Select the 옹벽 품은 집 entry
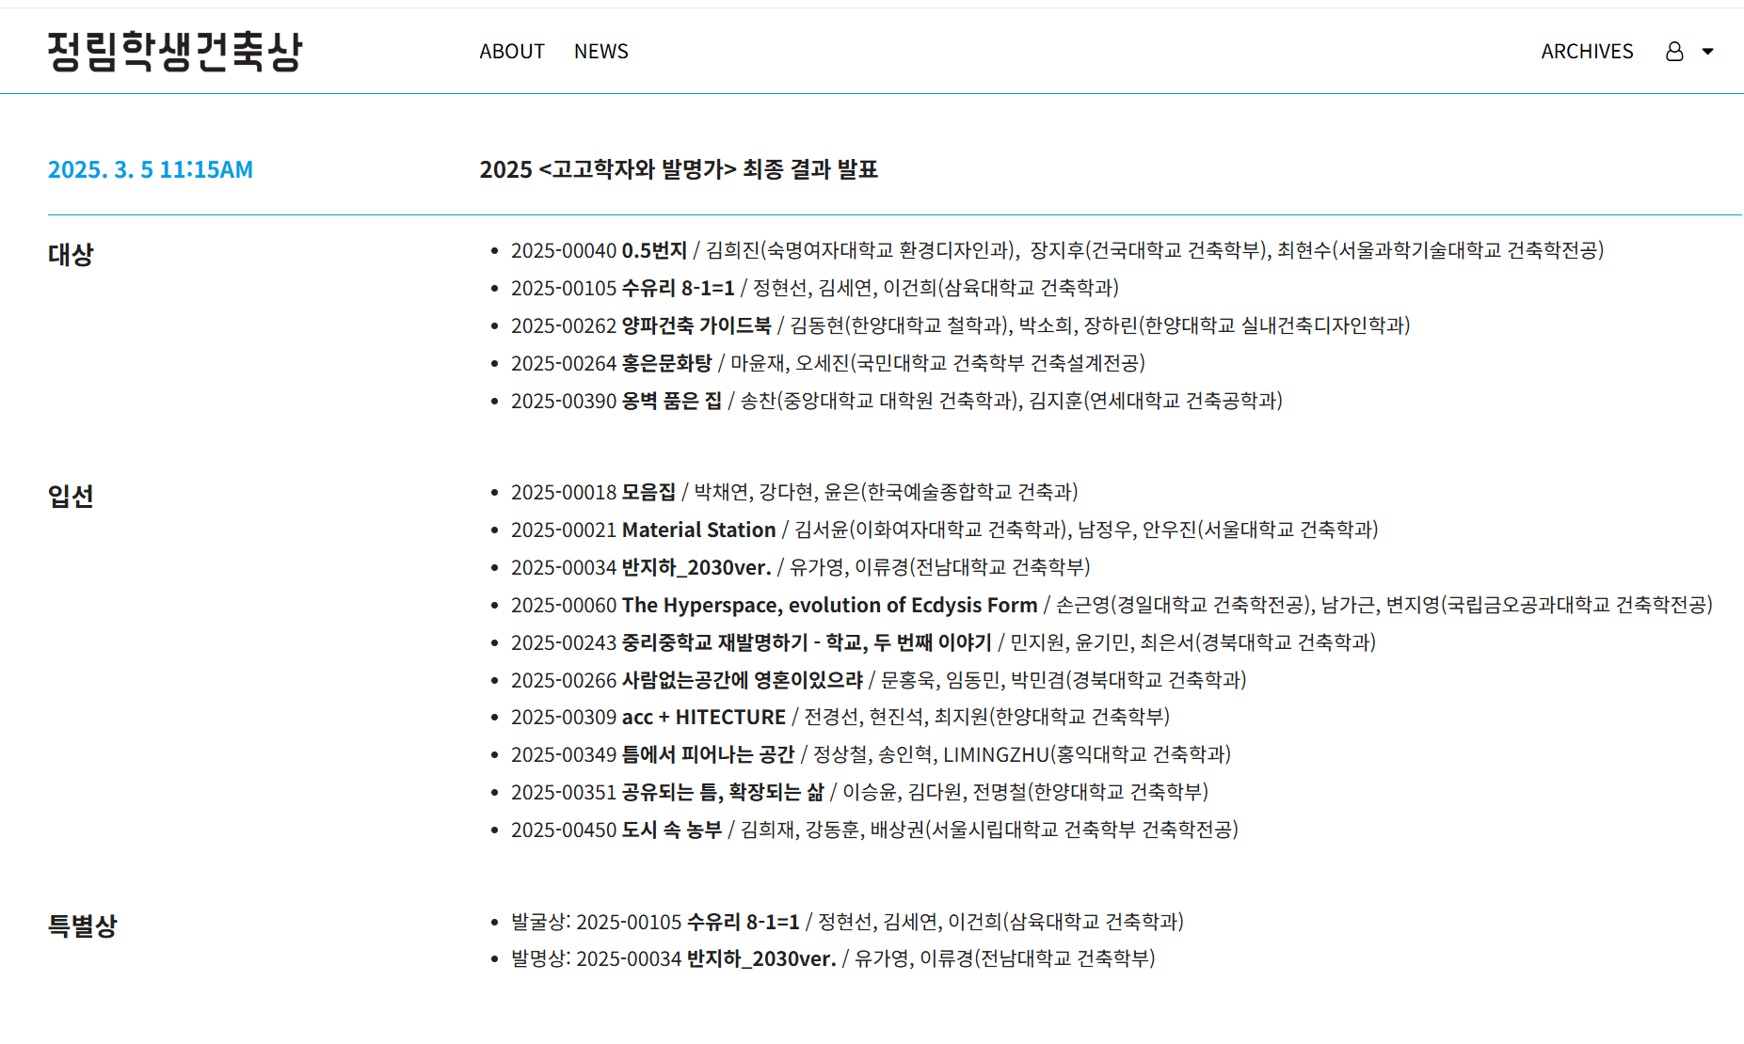The image size is (1744, 1044). click(x=897, y=401)
